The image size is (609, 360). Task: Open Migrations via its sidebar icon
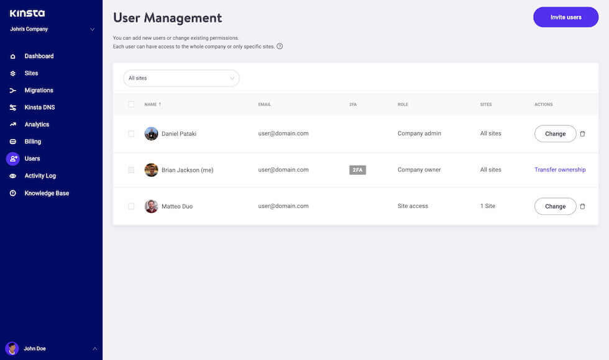12,89
